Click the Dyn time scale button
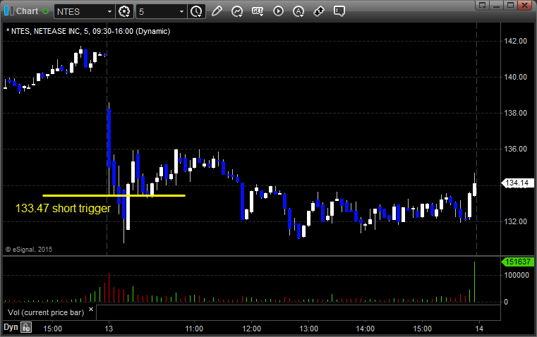Viewport: 537px width, 337px height. click(x=11, y=327)
